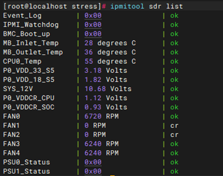The height and width of the screenshot is (176, 223).
Task: Click the P0_VDDCR_SOC 0.93 Volts reading
Action: [106, 107]
